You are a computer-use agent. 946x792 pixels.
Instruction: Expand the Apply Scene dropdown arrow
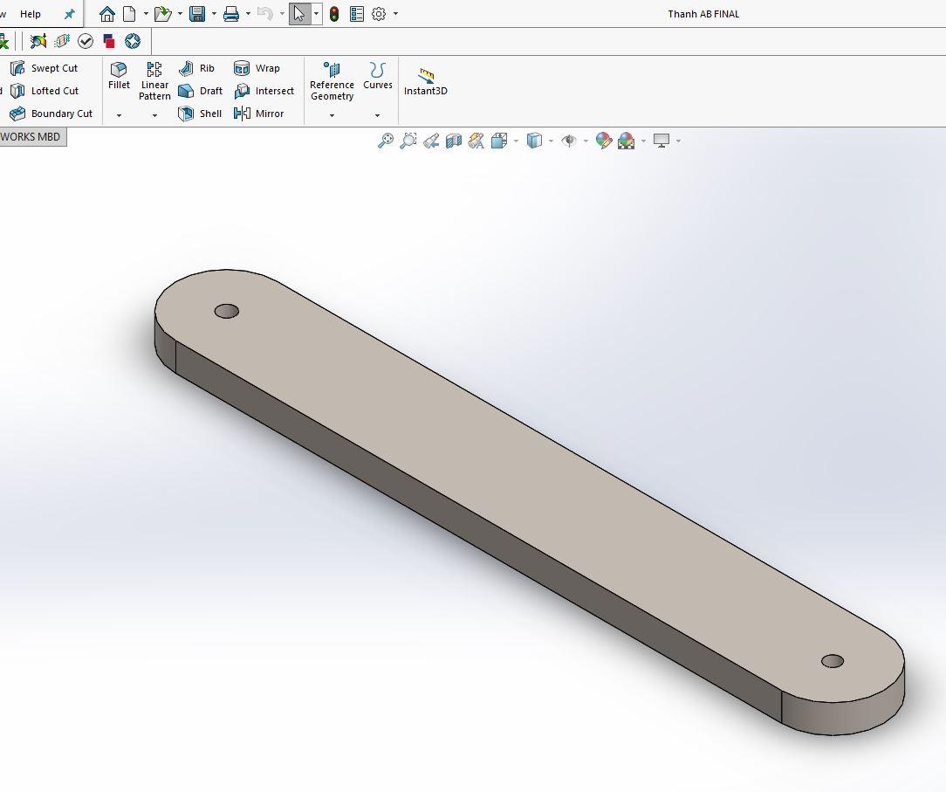point(643,141)
